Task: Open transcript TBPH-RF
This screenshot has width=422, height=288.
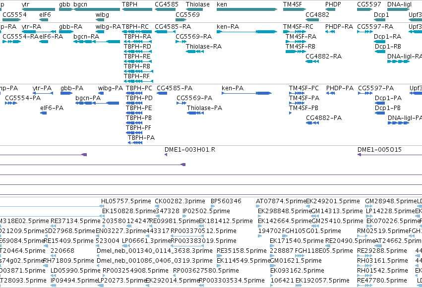Action: [137, 76]
